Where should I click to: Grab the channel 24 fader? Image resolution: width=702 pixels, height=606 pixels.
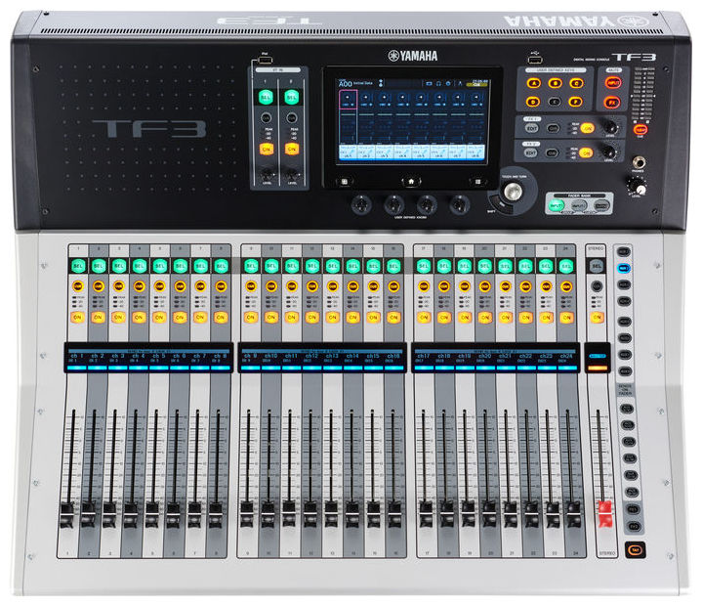(x=573, y=514)
